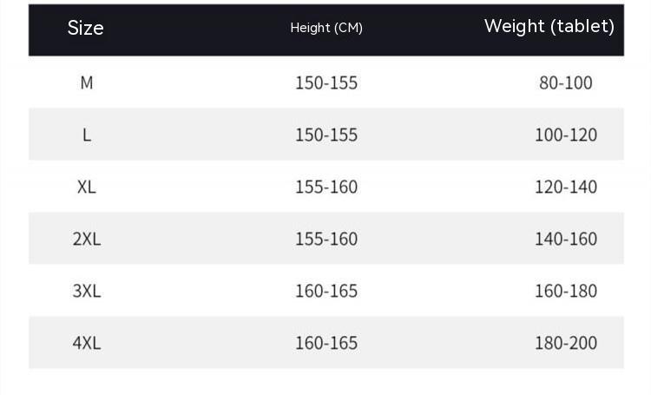
Task: Select the 4XL size cell
Action: (x=87, y=343)
